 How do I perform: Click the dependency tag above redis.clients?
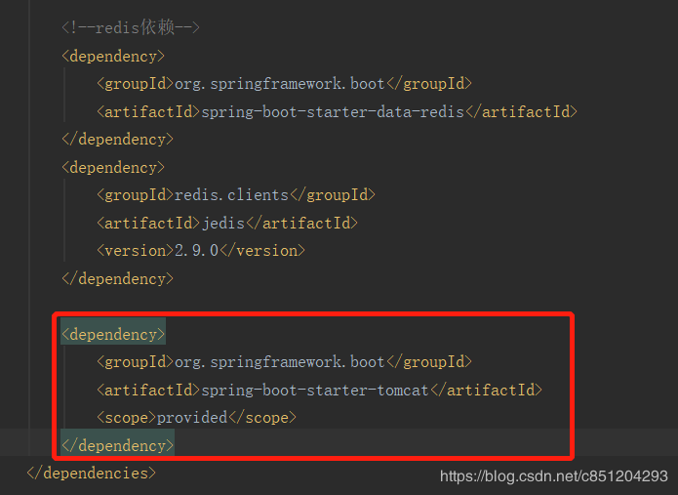tap(113, 167)
